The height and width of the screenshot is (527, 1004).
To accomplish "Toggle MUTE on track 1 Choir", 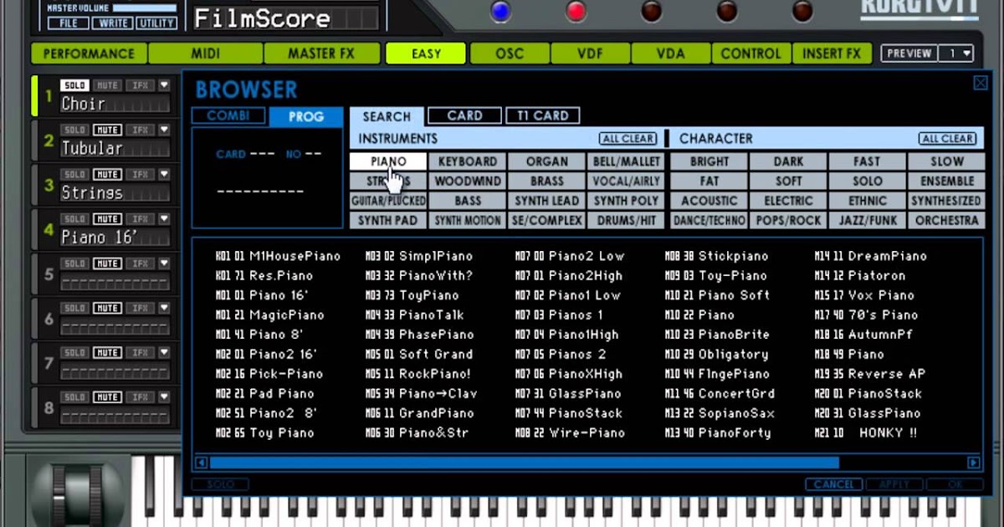I will pos(106,85).
